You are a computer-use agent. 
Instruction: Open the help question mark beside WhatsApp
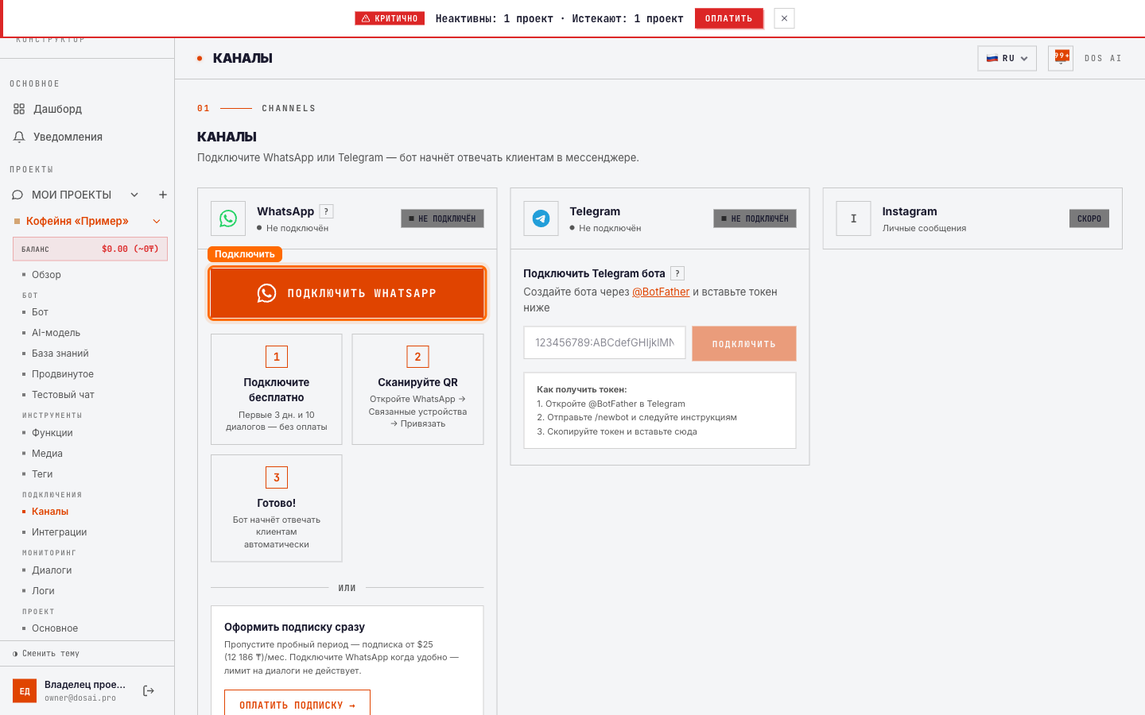point(326,211)
